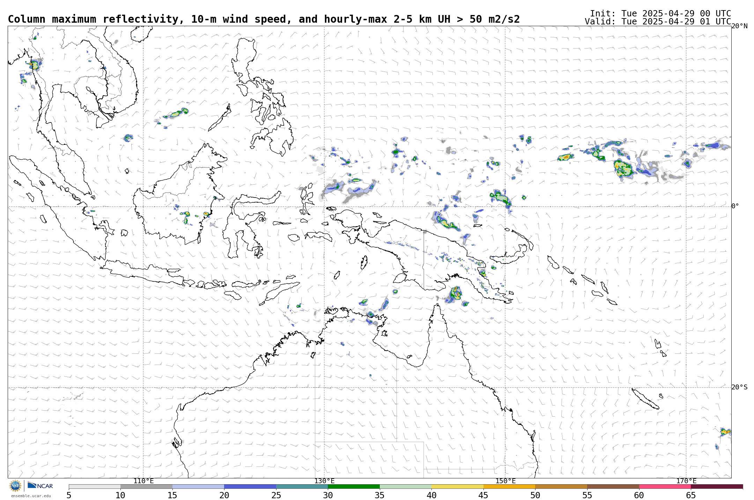Click the 25-30 dBZ teal swatch

(x=302, y=486)
